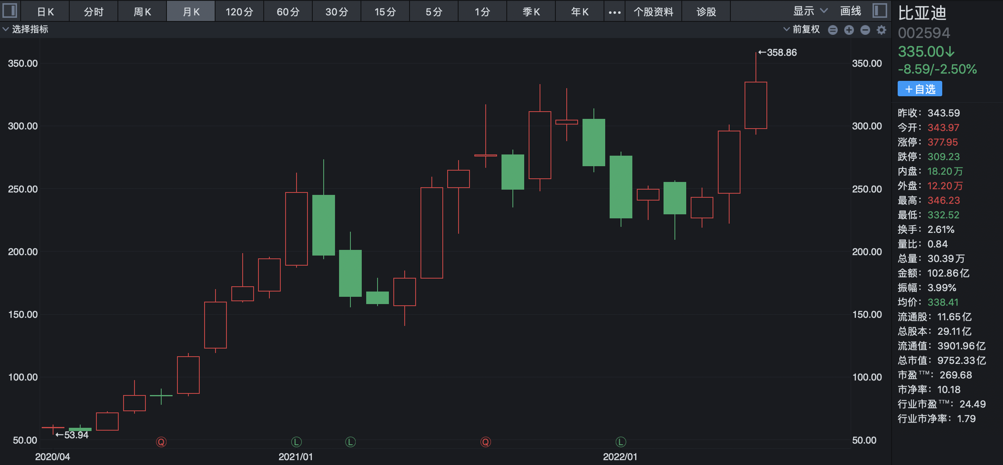Click 跌停 value 309.23
1003x465 pixels.
pyautogui.click(x=944, y=156)
